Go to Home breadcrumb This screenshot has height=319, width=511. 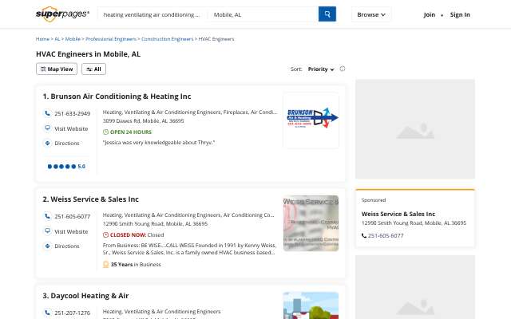[x=42, y=39]
